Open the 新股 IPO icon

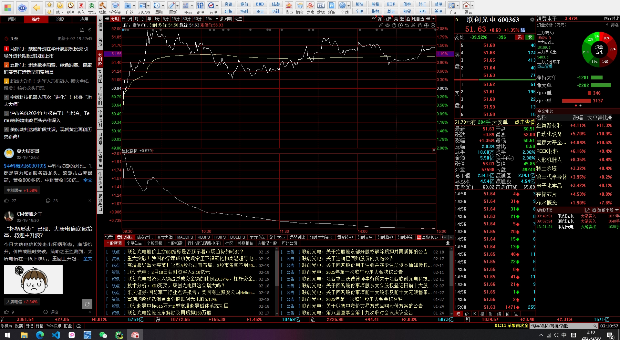332,8
